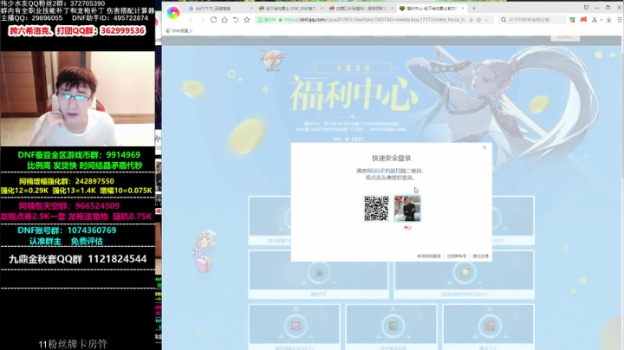Click the bottom-right reward card with orange icon
The image size is (624, 350).
click(489, 327)
